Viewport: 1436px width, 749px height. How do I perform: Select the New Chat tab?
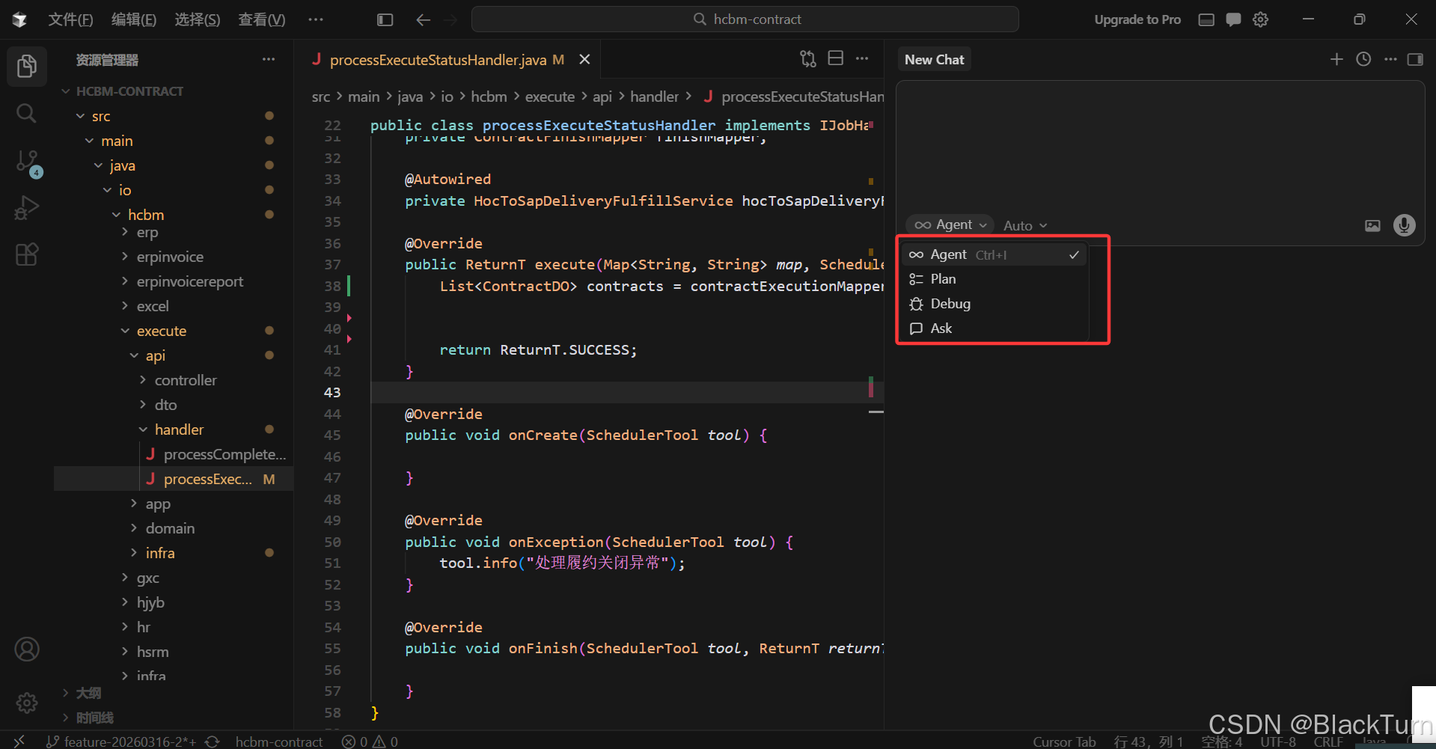click(x=935, y=59)
